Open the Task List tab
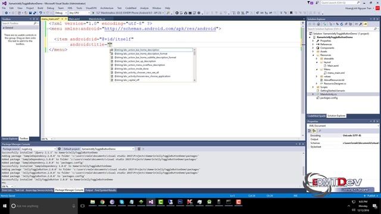381x214 pixels. click(20, 190)
